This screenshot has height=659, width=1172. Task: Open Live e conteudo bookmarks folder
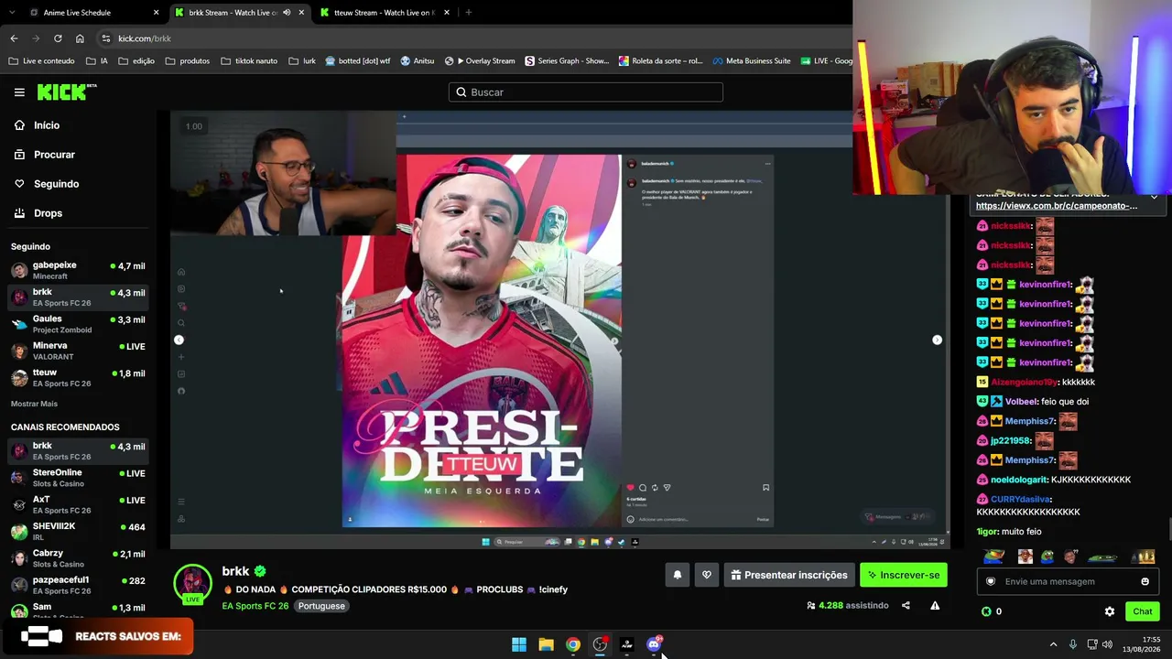tap(42, 61)
